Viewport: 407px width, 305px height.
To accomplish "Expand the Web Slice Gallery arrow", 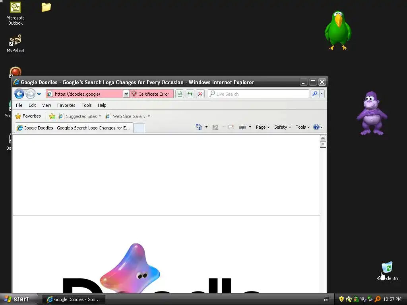I will click(x=149, y=116).
